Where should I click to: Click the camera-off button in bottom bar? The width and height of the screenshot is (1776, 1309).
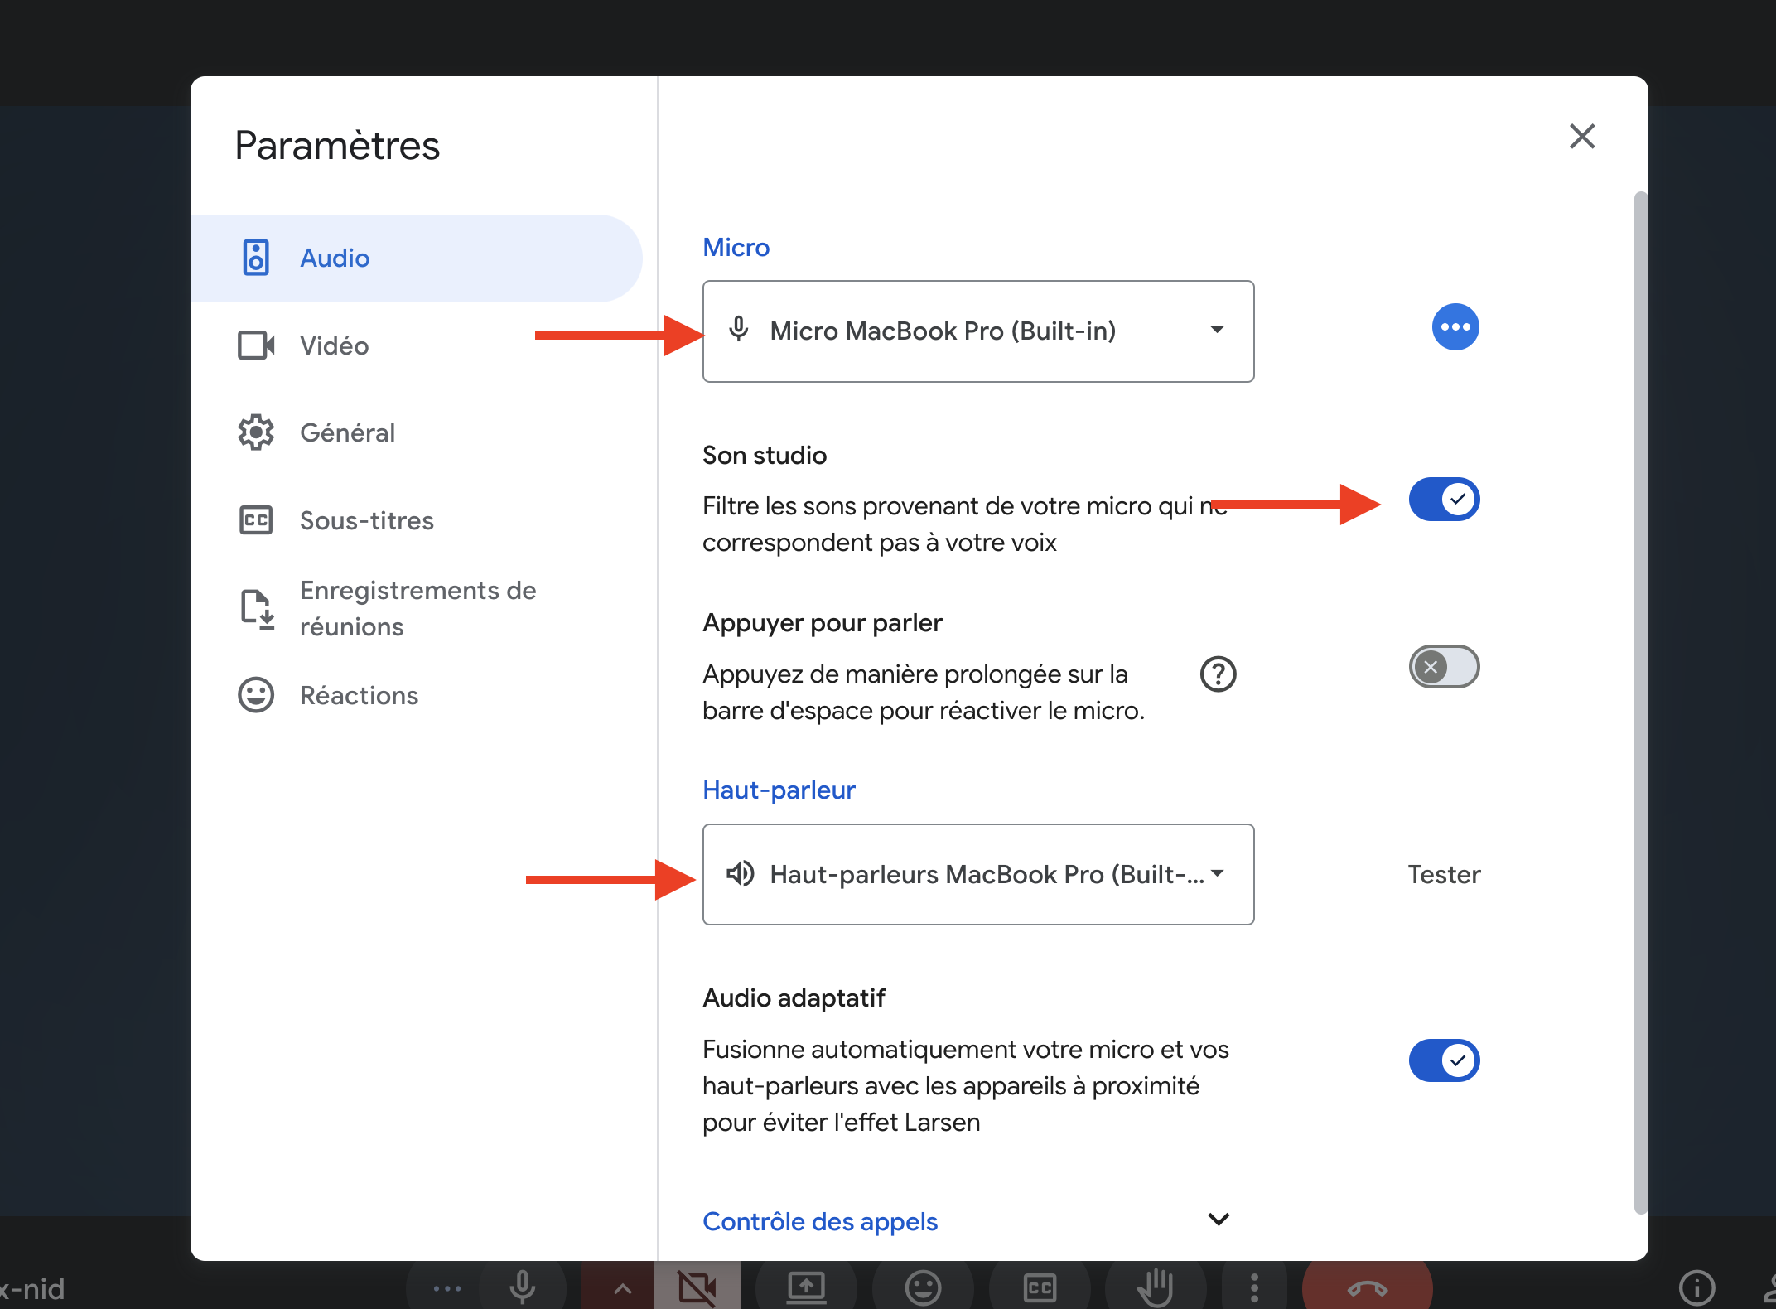click(697, 1287)
